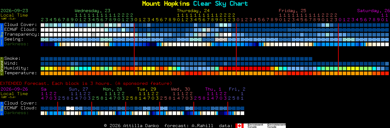
Task: Click the blue Sky sidebar label beside Cloud Cover
Action: click(2, 34)
